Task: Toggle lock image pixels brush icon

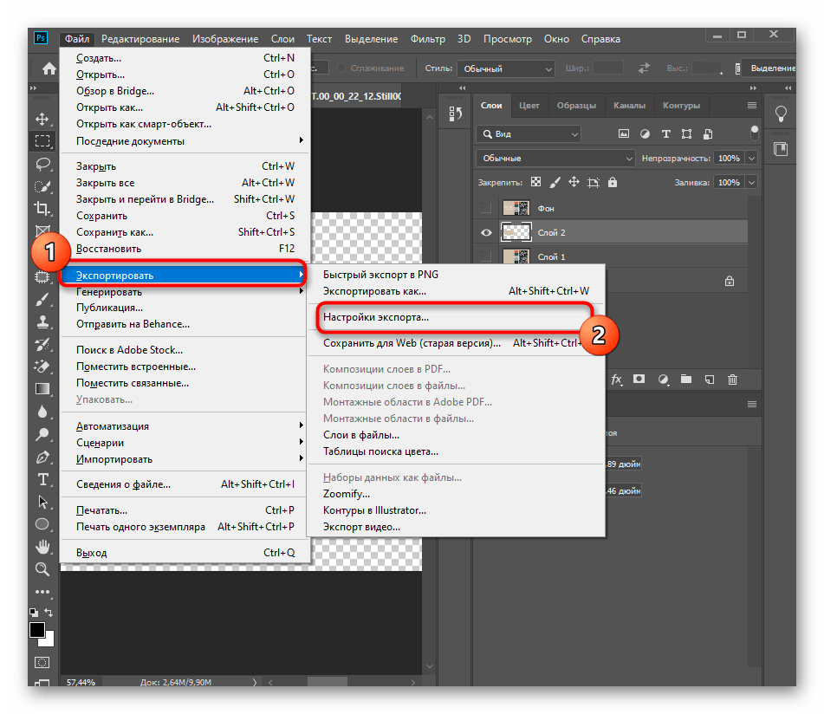Action: 555,182
